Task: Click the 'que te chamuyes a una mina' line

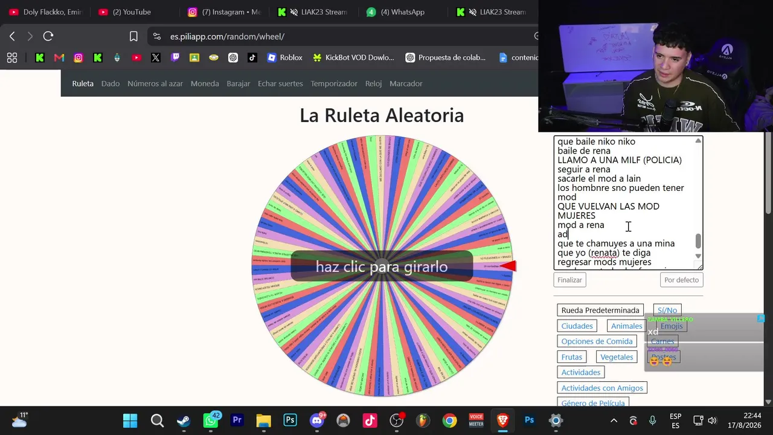Action: click(616, 243)
